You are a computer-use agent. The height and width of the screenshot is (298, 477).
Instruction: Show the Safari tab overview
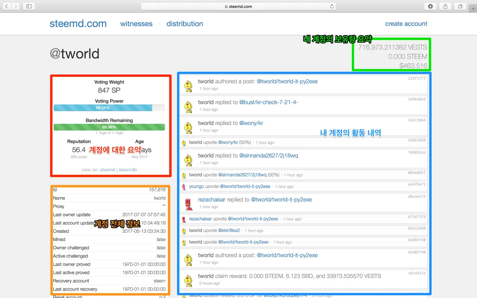click(x=460, y=6)
